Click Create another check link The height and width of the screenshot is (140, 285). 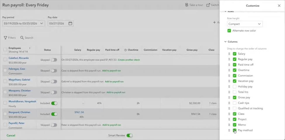pyautogui.click(x=129, y=60)
